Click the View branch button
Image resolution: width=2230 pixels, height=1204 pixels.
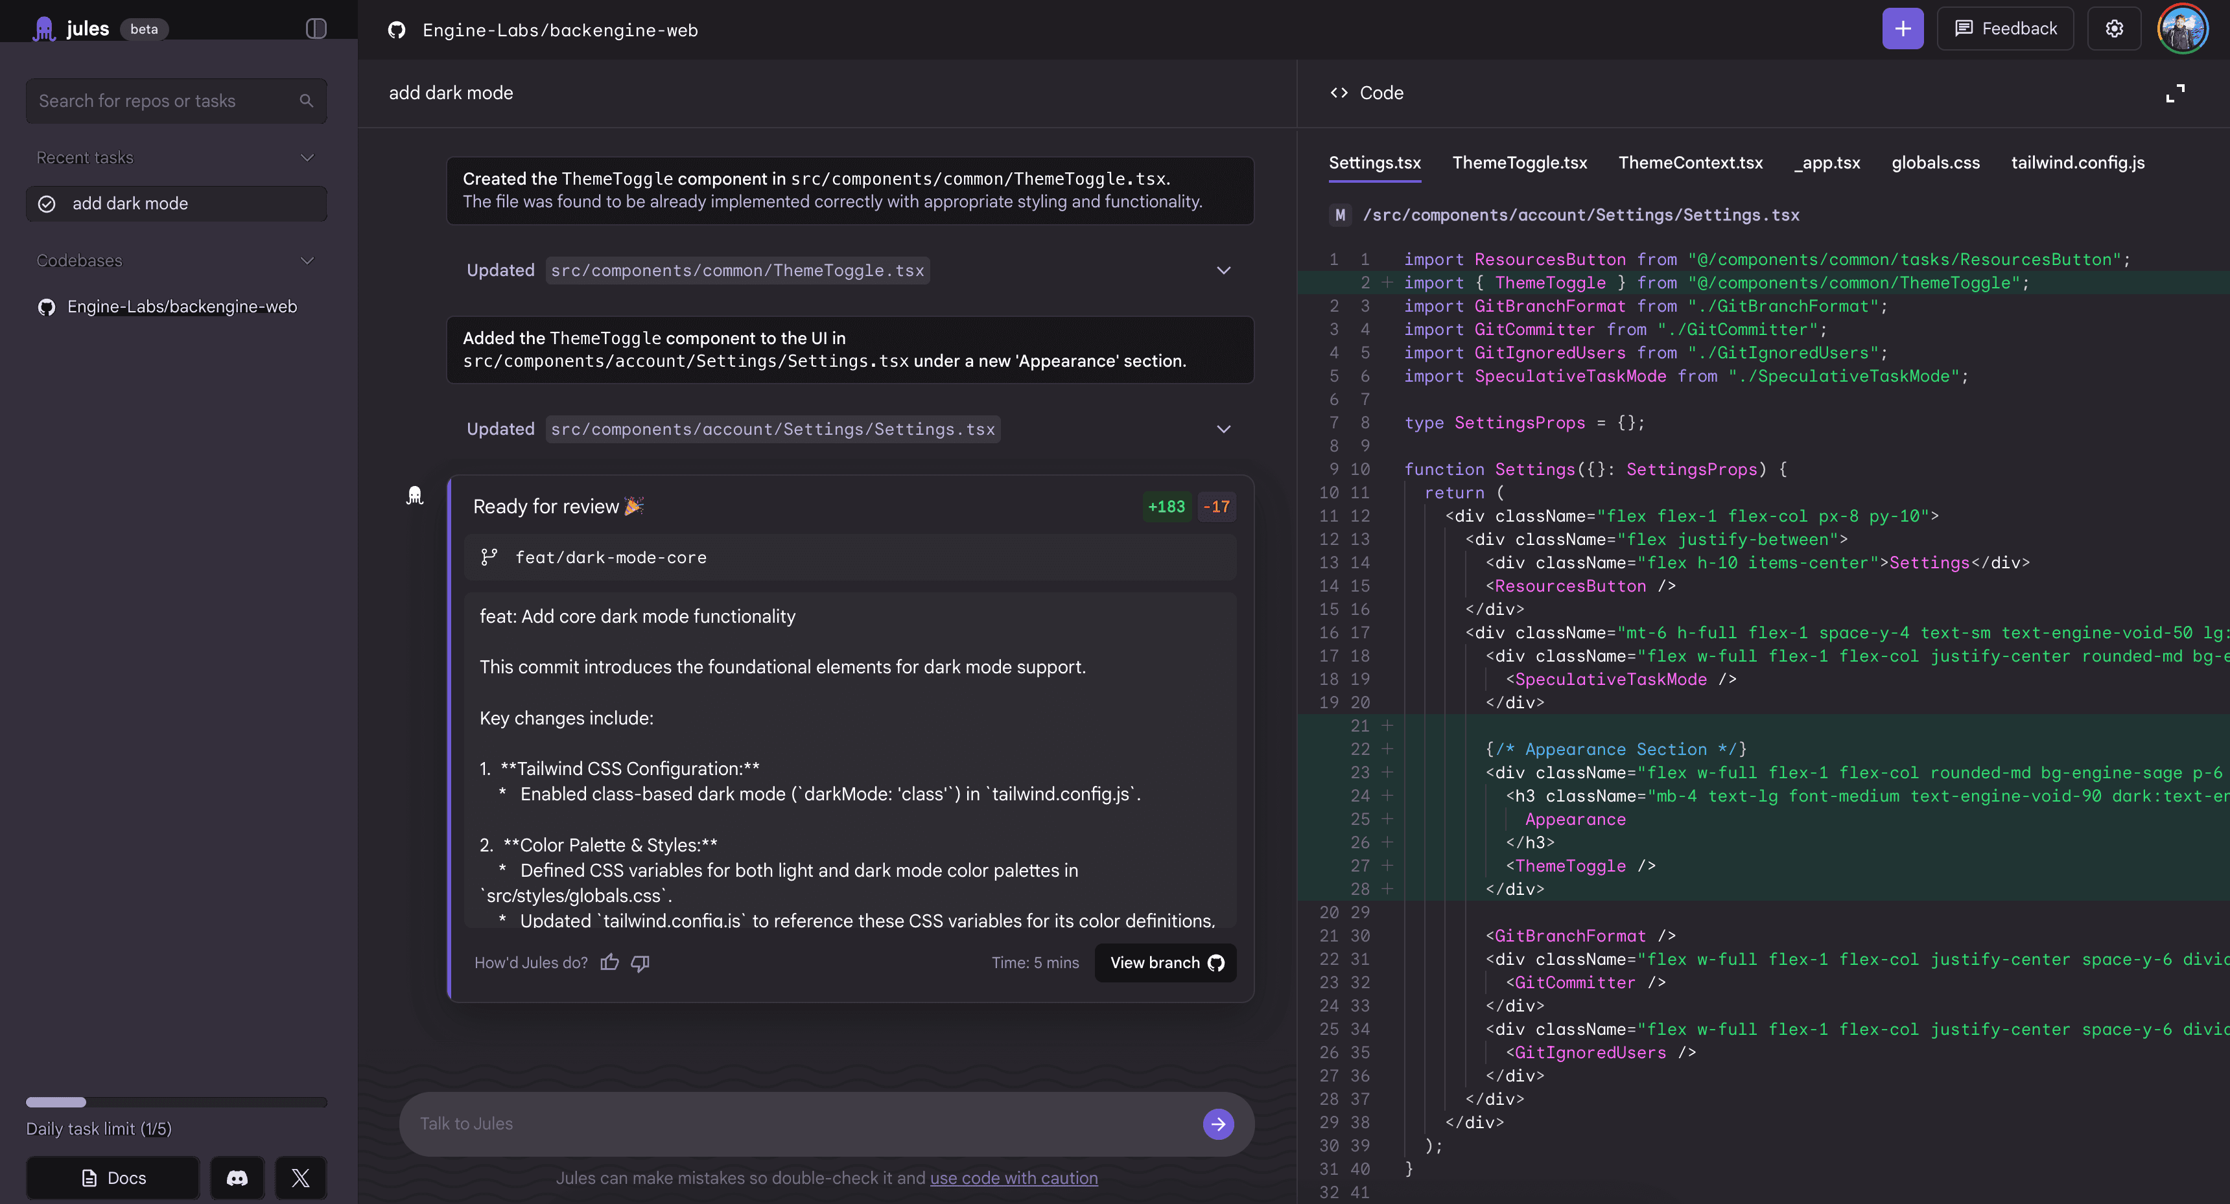click(x=1166, y=962)
